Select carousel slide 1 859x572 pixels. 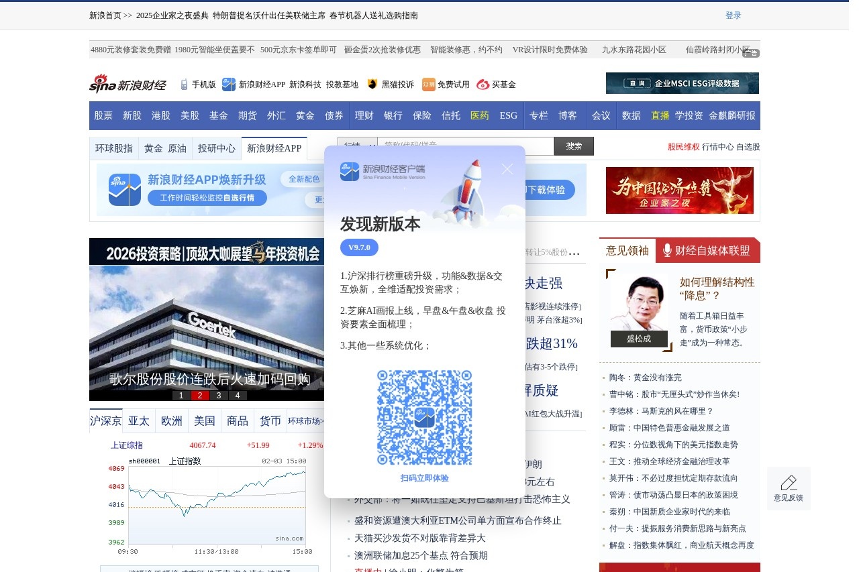point(181,396)
